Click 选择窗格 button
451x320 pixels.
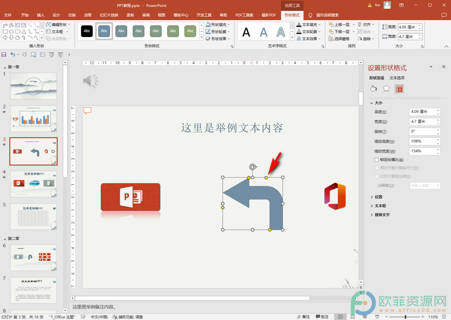click(339, 39)
